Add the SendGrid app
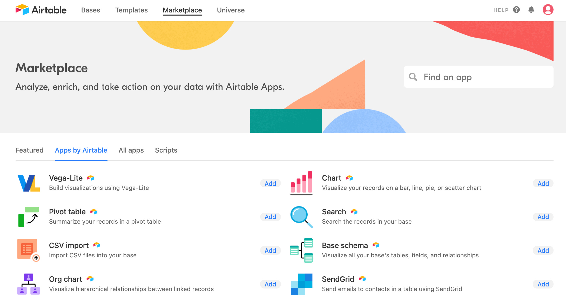566x302 pixels. [543, 284]
